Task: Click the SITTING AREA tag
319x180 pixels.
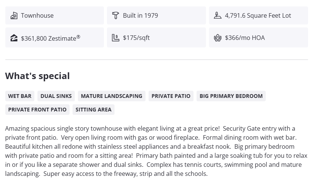Action: [93, 110]
